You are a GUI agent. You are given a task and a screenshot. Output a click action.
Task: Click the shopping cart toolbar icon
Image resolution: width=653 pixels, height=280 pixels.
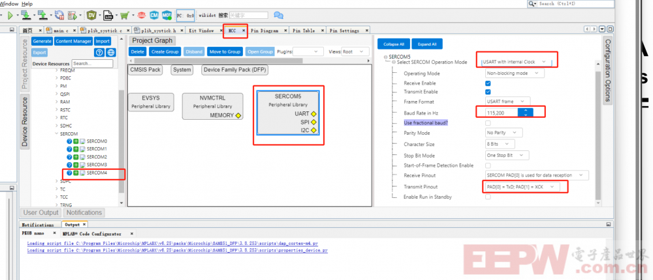coord(124,16)
